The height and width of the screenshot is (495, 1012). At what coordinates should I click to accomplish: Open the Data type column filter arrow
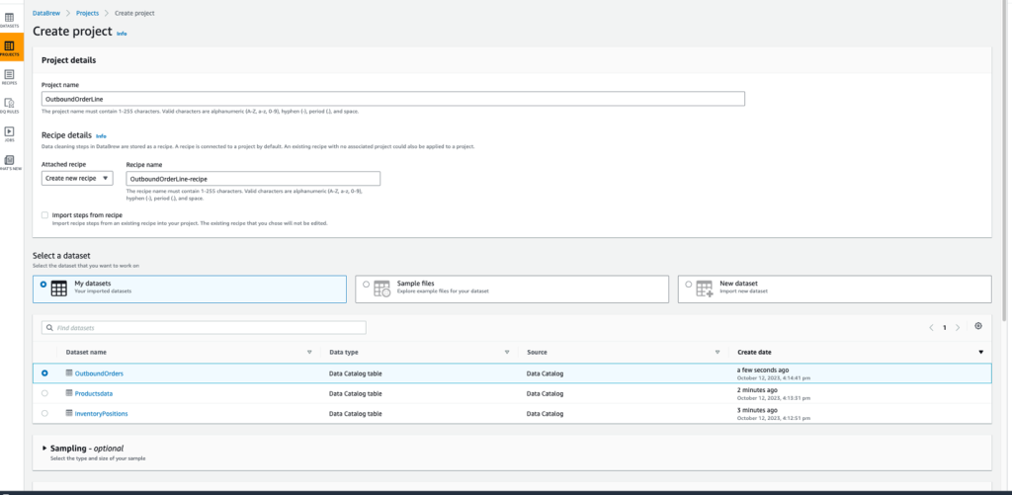[507, 353]
